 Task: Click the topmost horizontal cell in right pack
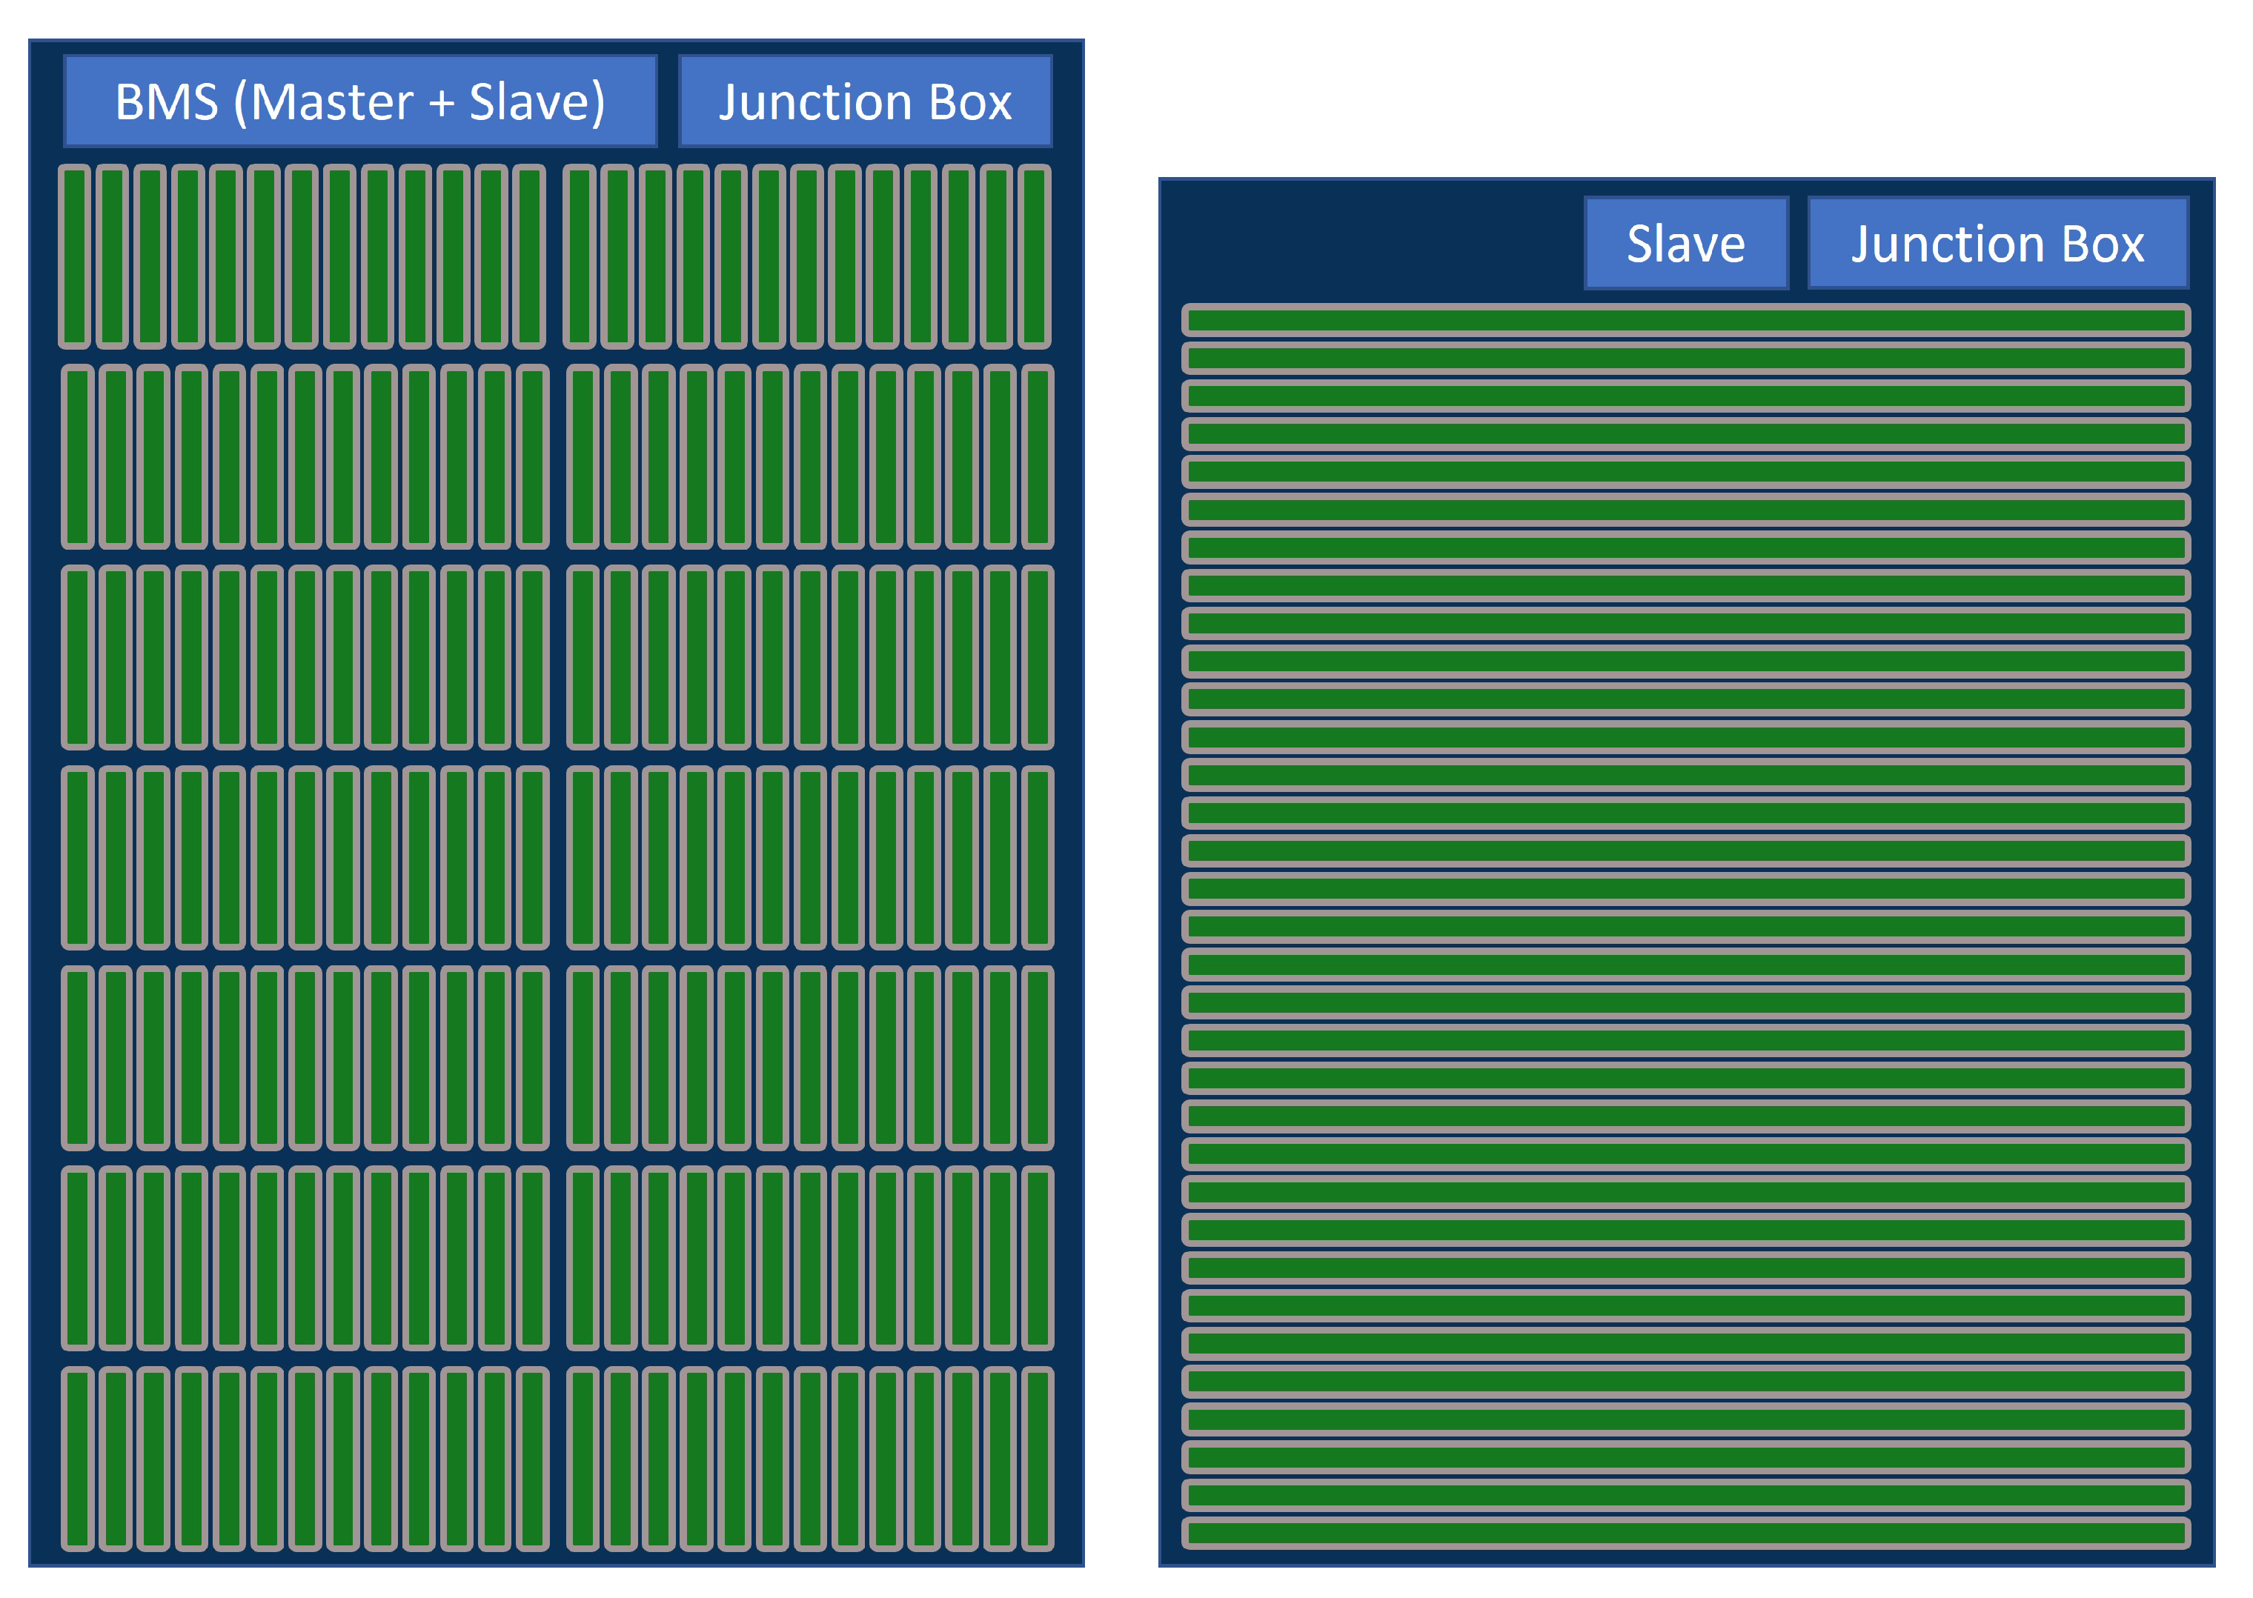(1685, 320)
